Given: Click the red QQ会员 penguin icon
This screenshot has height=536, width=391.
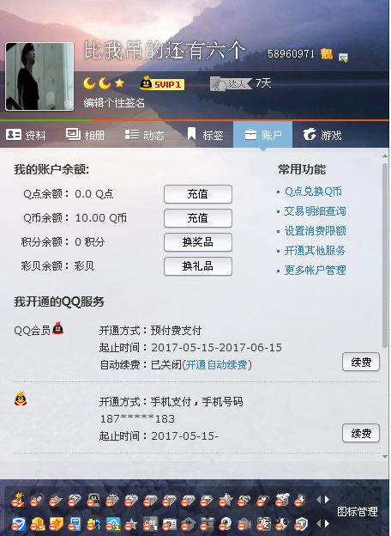Looking at the screenshot, I should [58, 328].
